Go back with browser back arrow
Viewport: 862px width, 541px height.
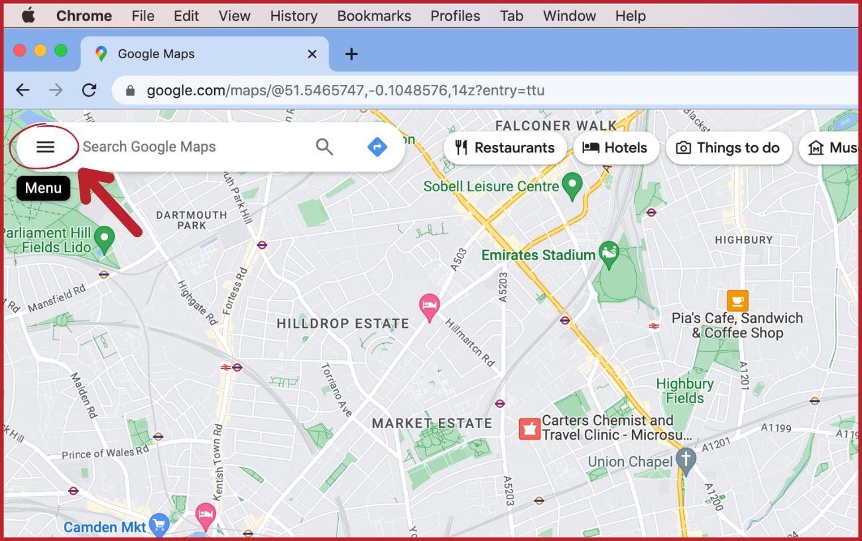point(23,90)
